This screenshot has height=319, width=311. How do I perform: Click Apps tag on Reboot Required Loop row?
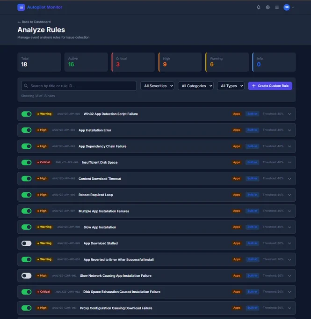[x=237, y=195]
